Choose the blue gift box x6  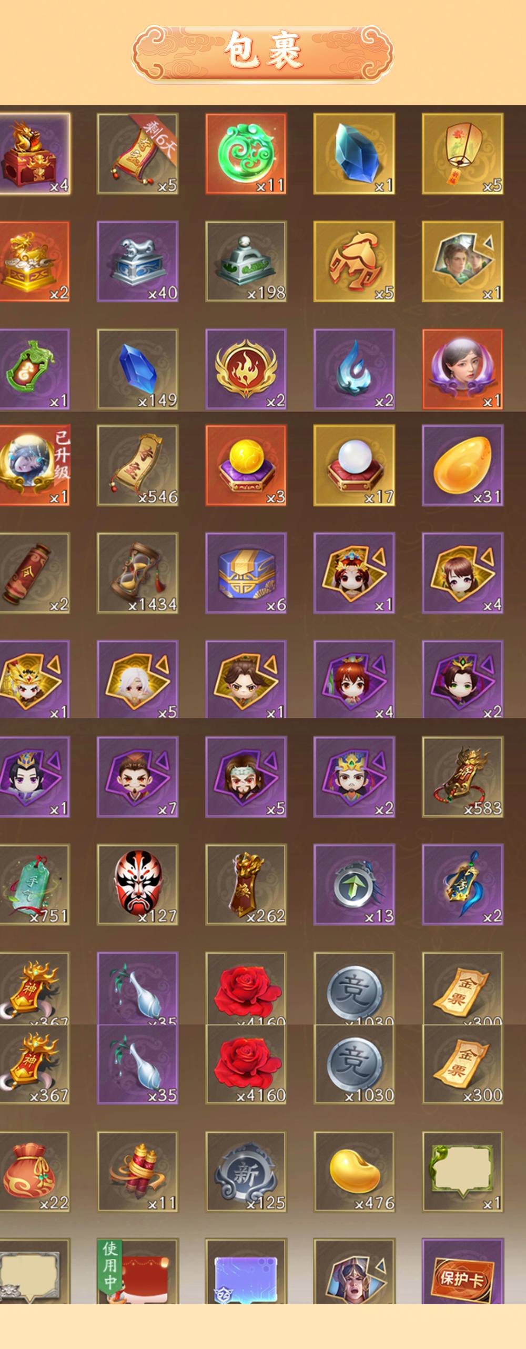(246, 573)
